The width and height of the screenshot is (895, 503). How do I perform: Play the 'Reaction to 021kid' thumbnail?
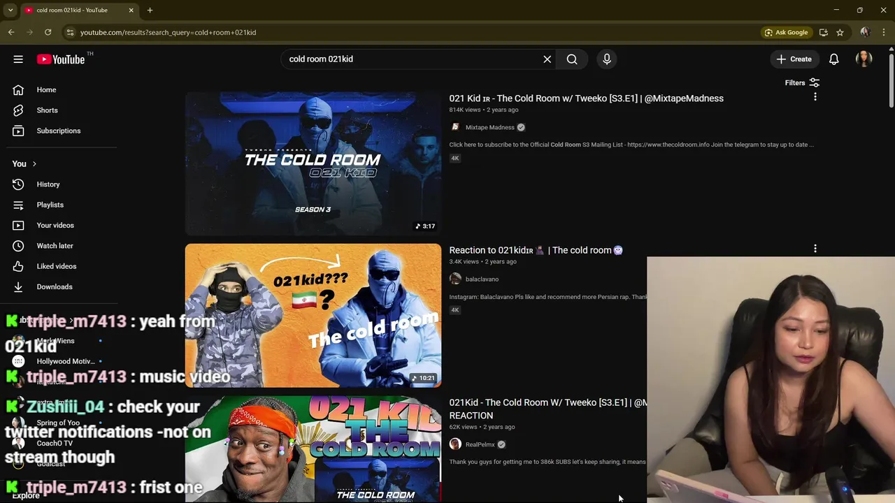(313, 316)
